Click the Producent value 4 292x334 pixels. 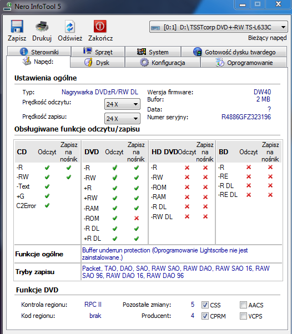pyautogui.click(x=193, y=316)
